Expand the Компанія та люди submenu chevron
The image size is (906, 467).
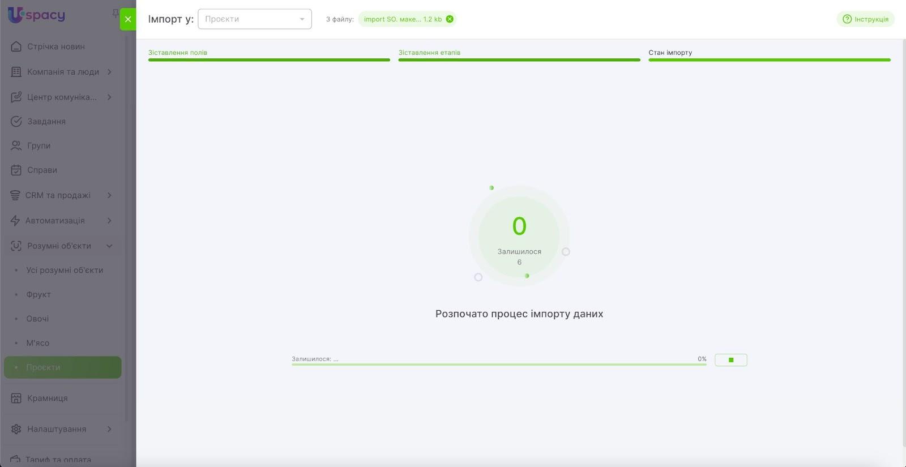tap(109, 72)
